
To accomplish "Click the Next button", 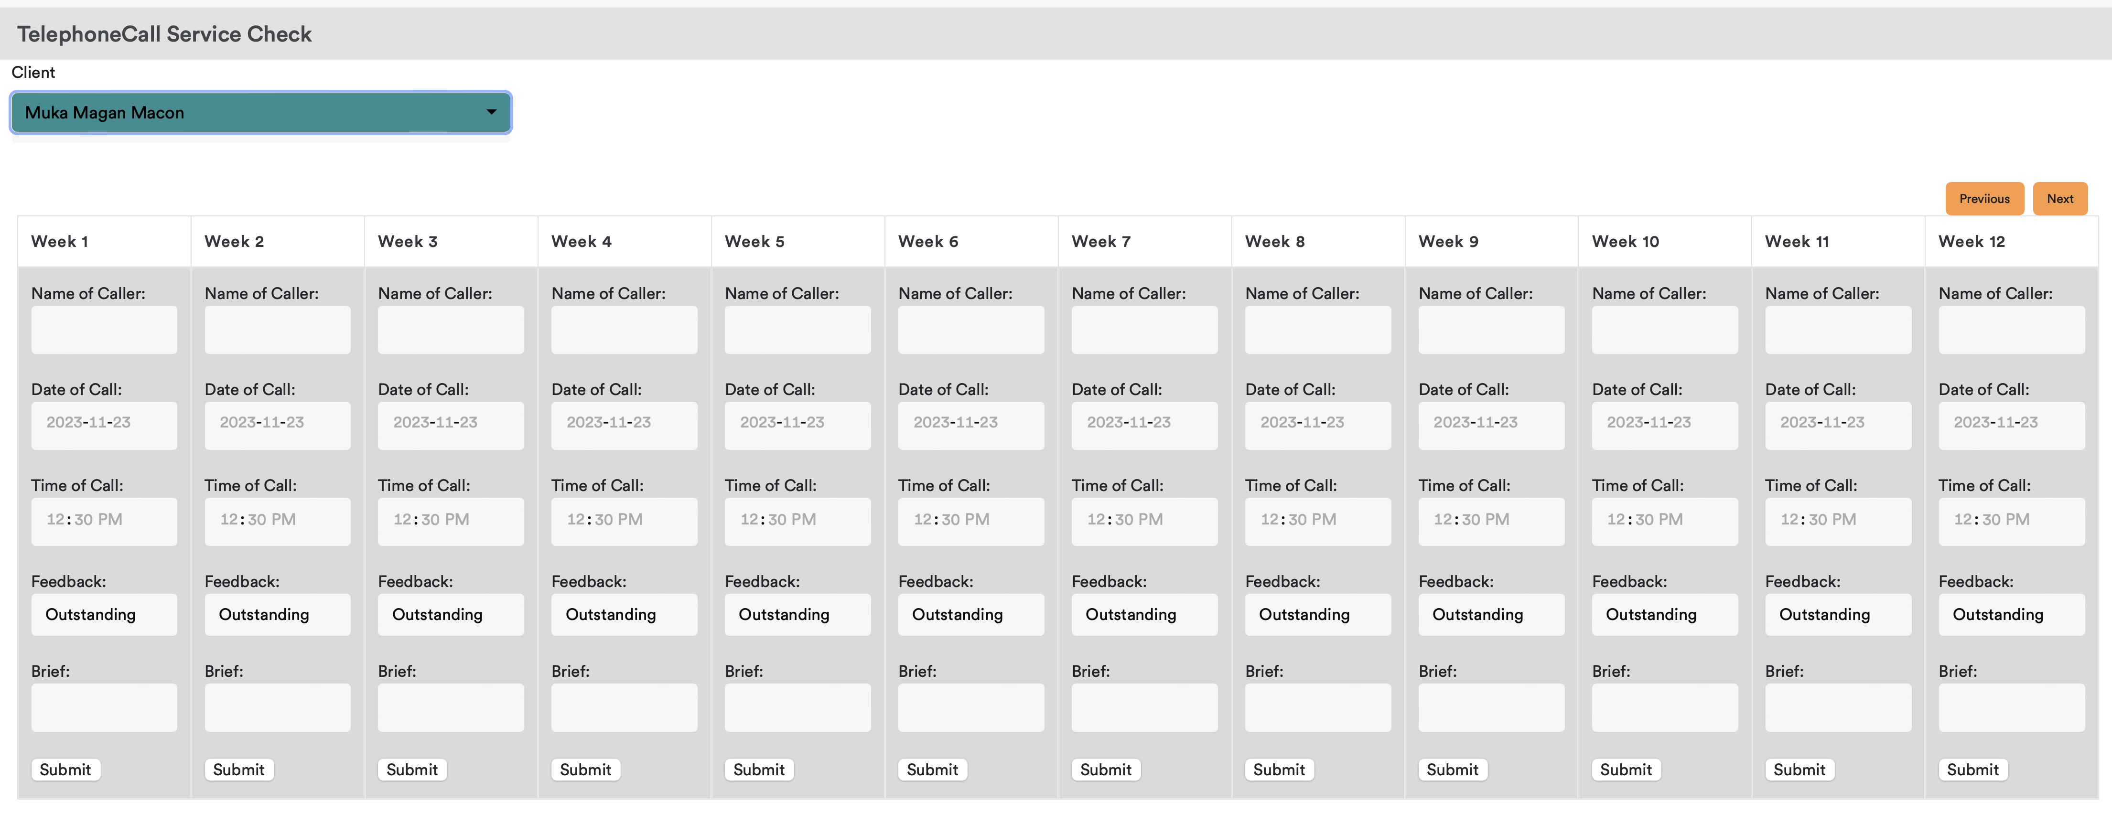I will point(2058,199).
